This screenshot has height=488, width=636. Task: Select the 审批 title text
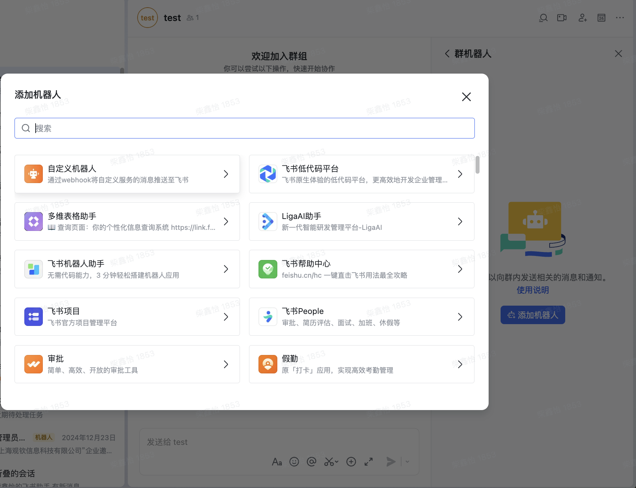tap(56, 359)
